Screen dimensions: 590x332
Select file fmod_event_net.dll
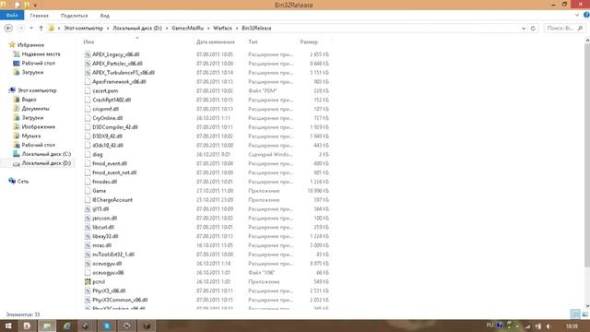click(x=114, y=172)
